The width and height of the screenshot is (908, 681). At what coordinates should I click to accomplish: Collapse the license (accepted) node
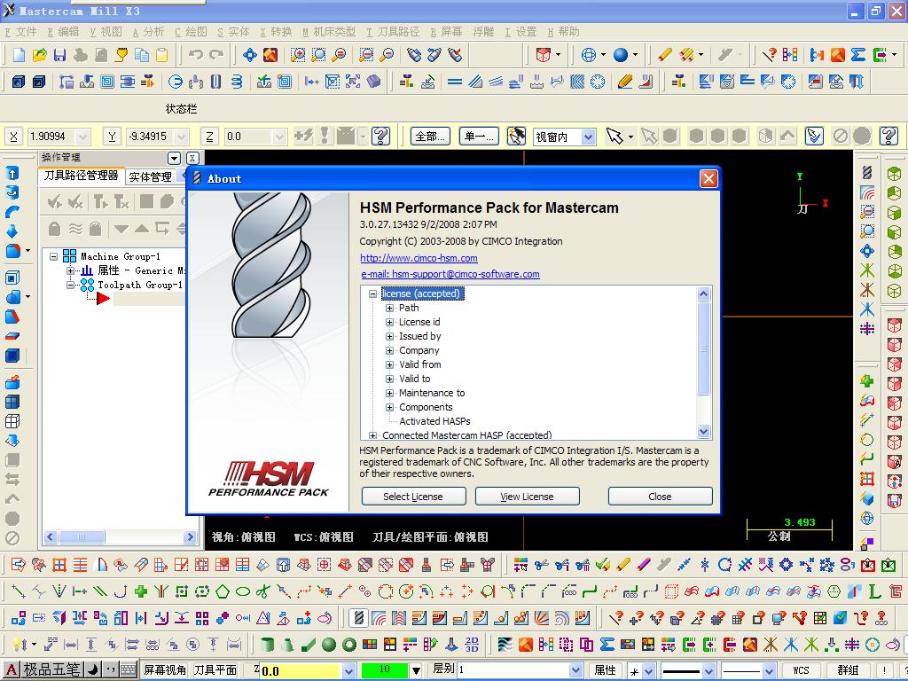(x=373, y=294)
